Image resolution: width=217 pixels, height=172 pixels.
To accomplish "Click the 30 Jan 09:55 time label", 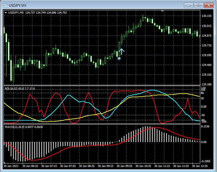I will point(125,166).
